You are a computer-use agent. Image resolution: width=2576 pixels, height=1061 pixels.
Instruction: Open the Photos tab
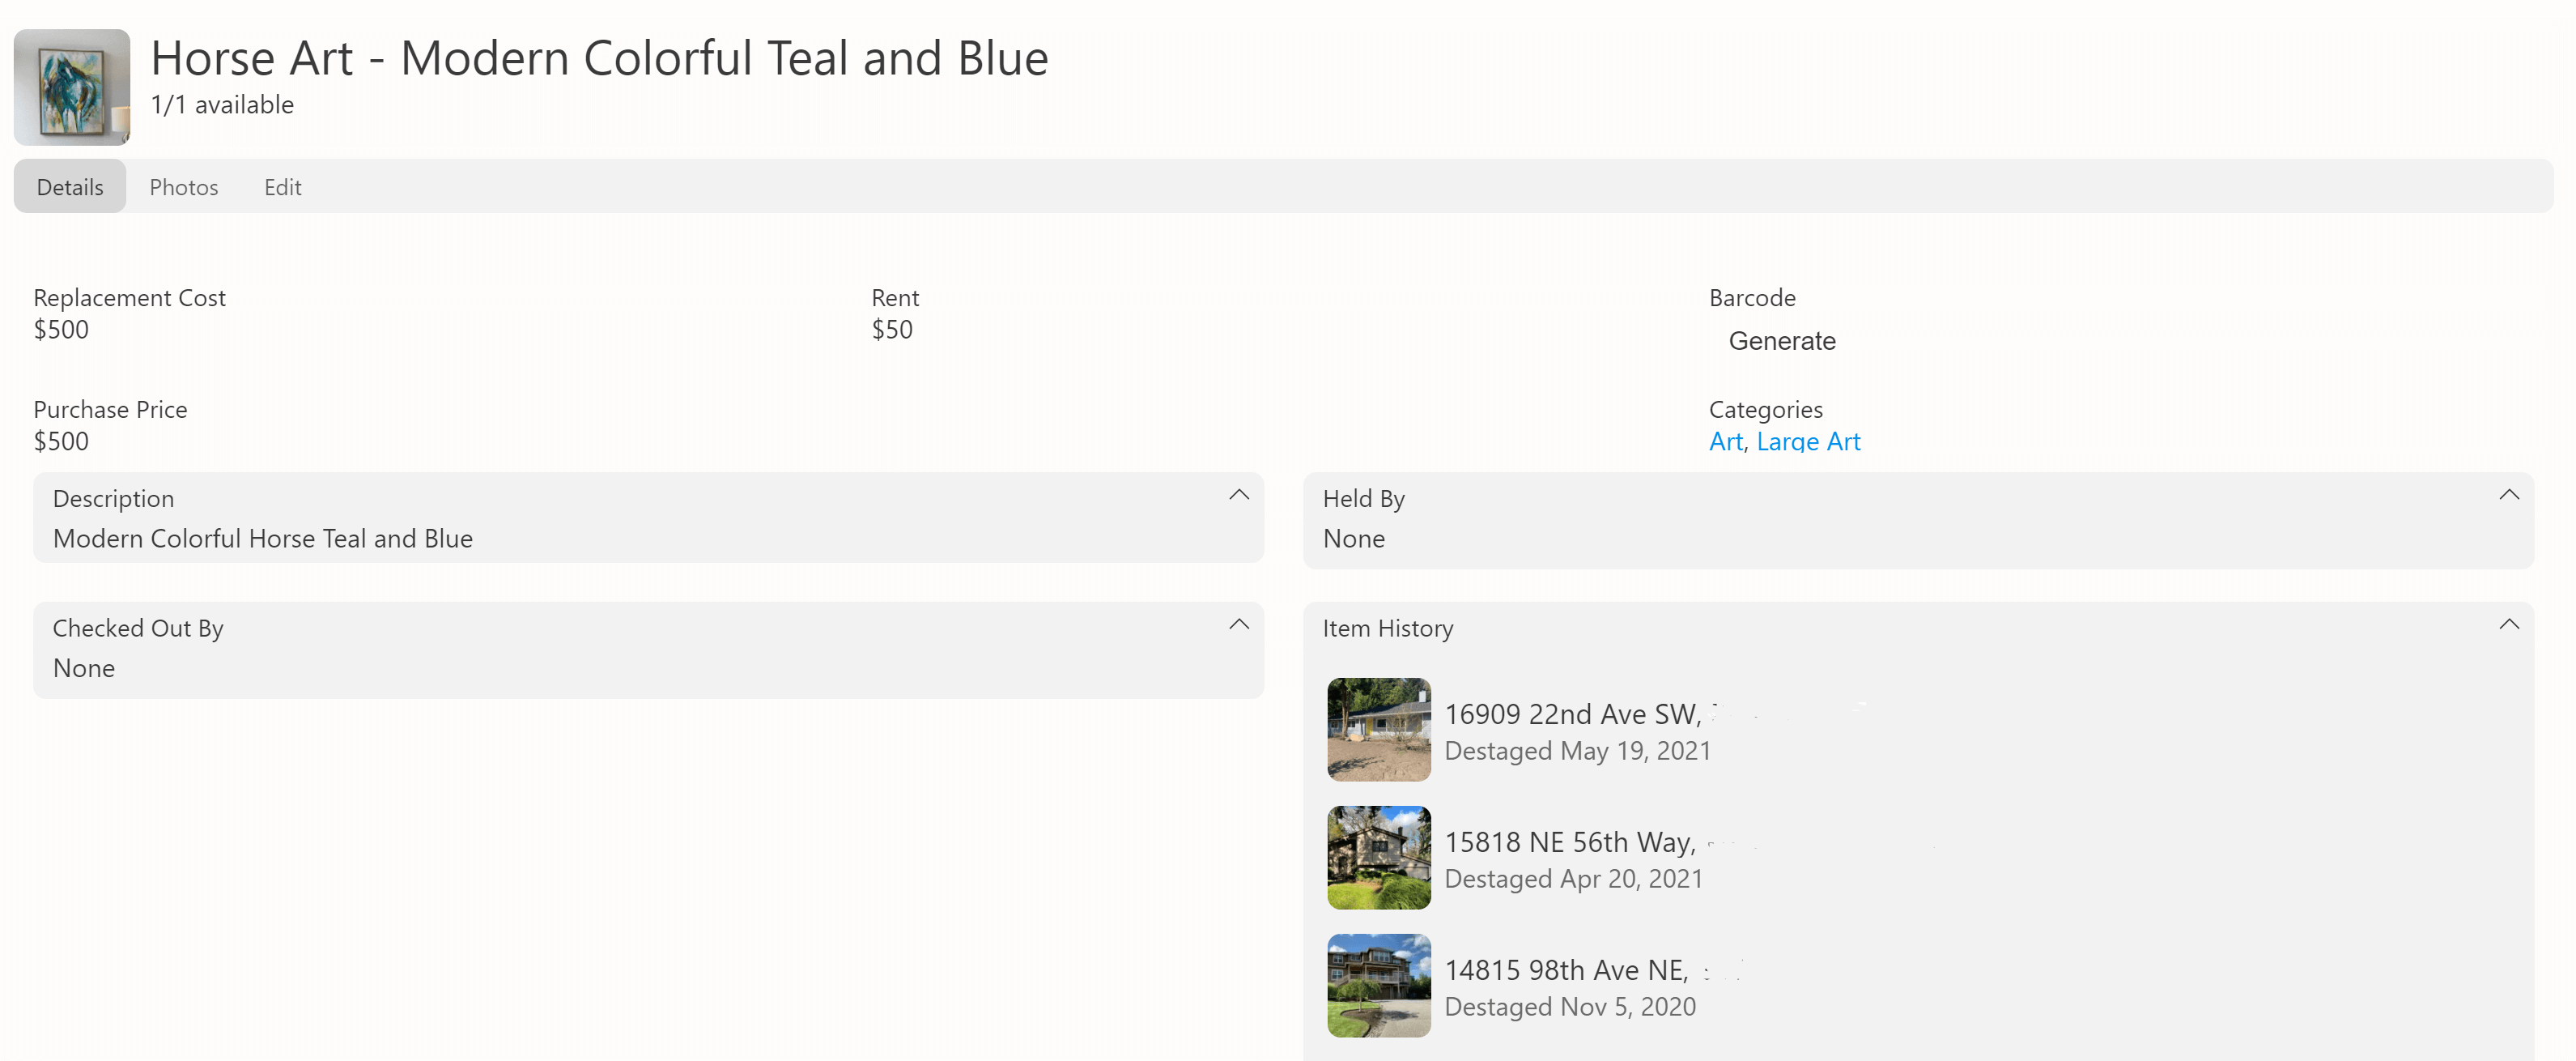click(183, 187)
